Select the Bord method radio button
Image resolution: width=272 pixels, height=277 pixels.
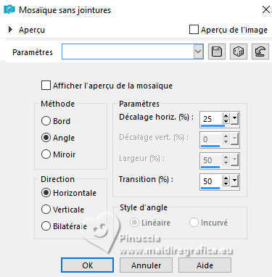[46, 121]
